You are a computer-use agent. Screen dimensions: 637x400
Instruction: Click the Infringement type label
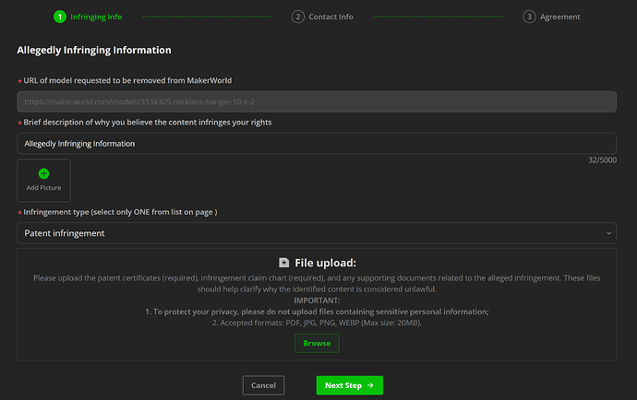(x=120, y=212)
